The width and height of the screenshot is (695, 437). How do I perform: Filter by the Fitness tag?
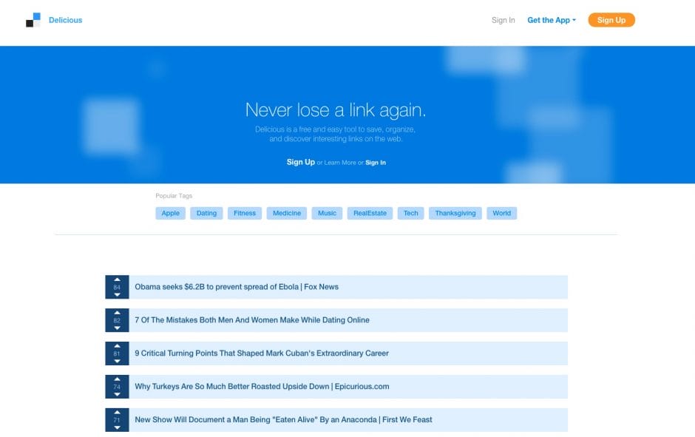pos(244,213)
